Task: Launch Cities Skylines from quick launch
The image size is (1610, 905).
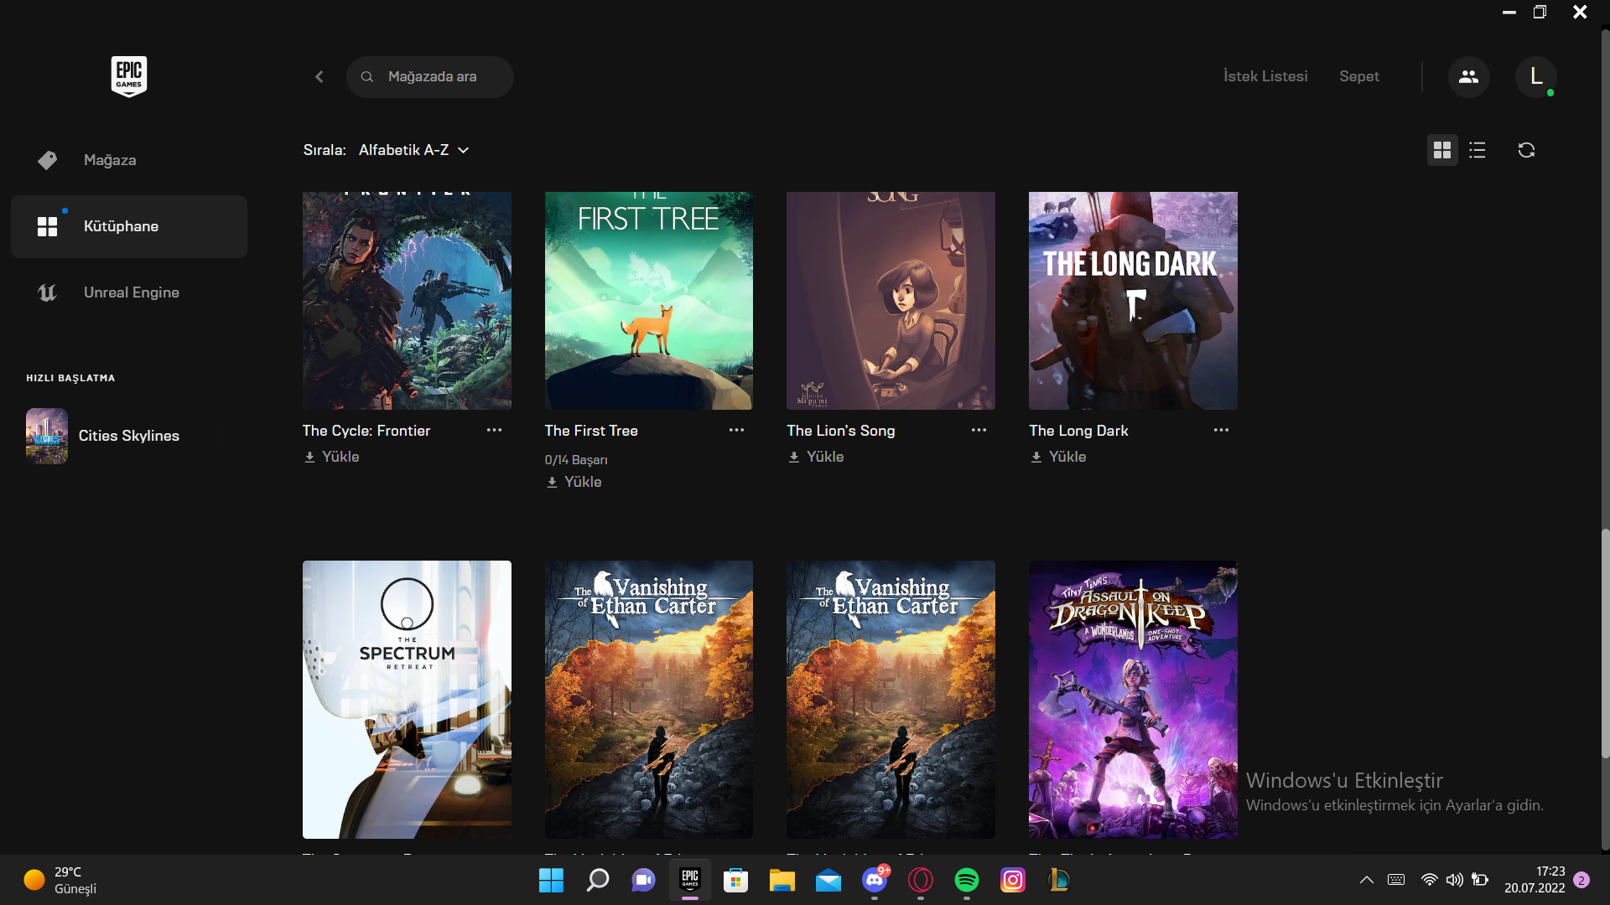Action: click(129, 436)
